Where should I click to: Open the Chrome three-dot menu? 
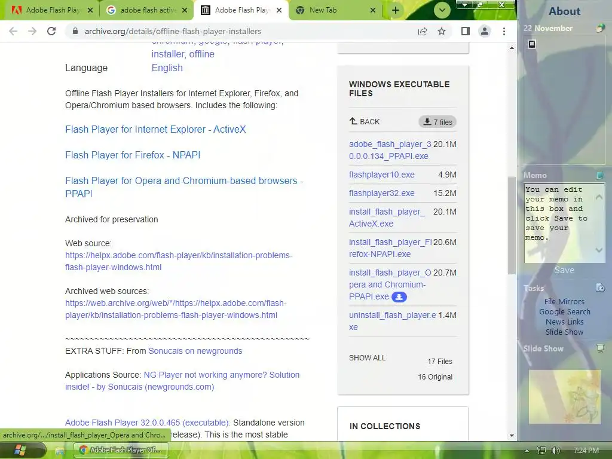[x=504, y=31]
